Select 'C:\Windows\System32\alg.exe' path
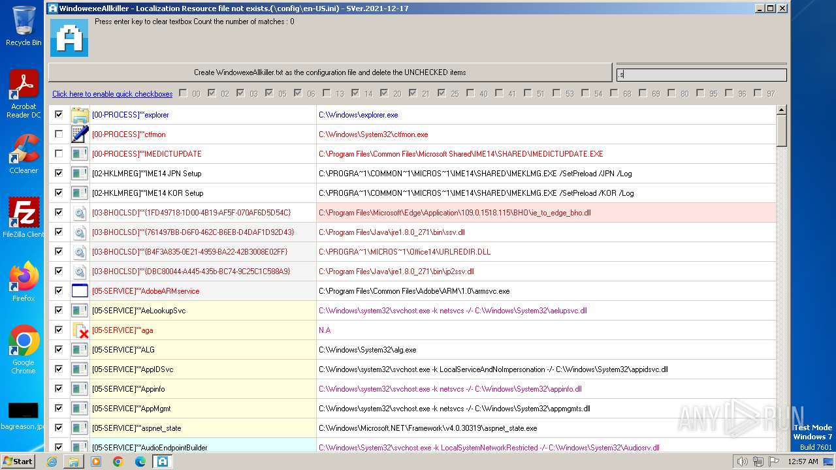This screenshot has height=470, width=836. pos(368,350)
